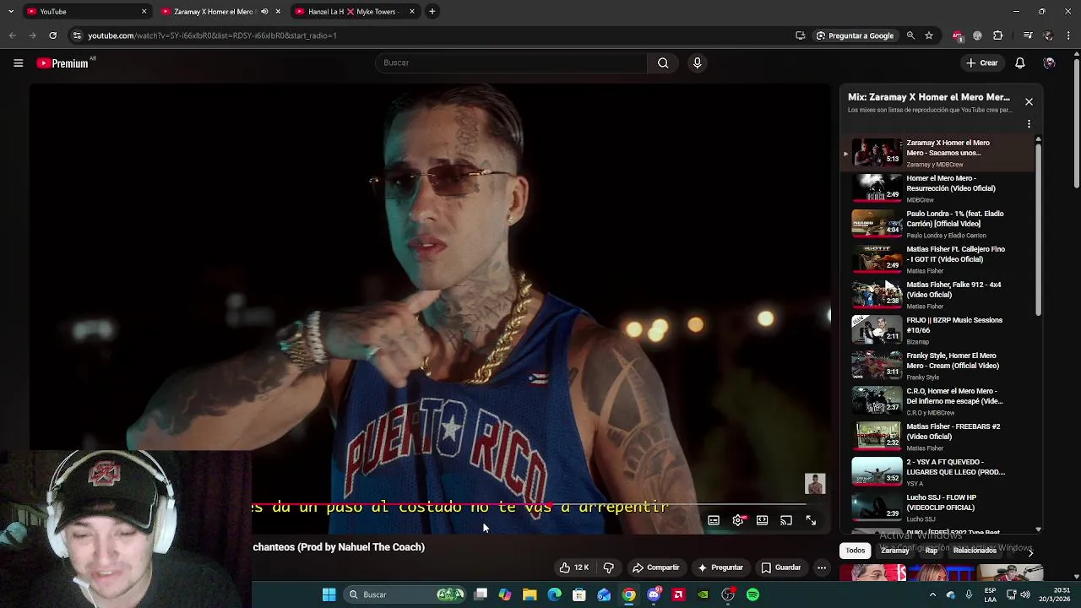
Task: Switch to the Hanzel La H Myke Towers tab
Action: [x=355, y=12]
